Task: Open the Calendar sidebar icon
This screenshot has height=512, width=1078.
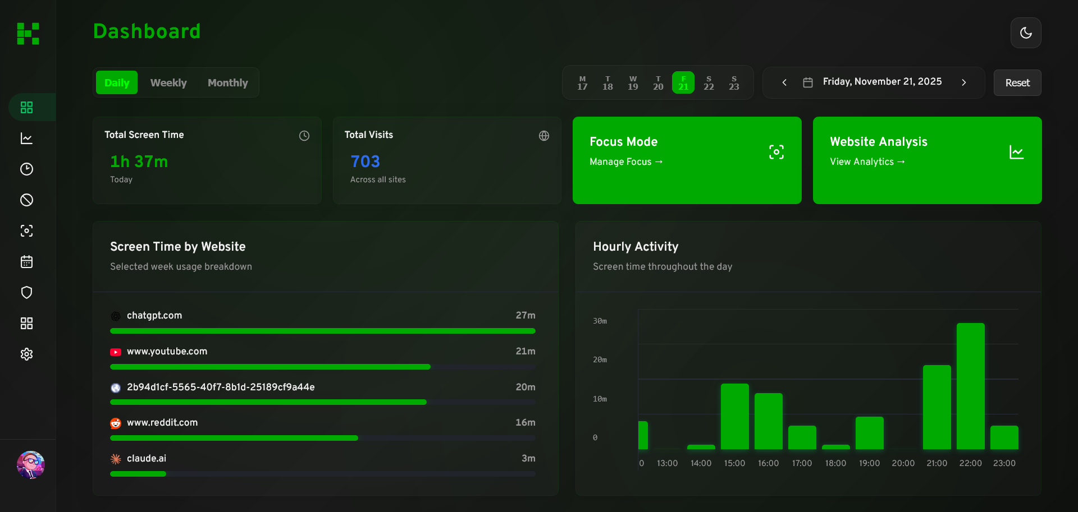Action: click(26, 261)
